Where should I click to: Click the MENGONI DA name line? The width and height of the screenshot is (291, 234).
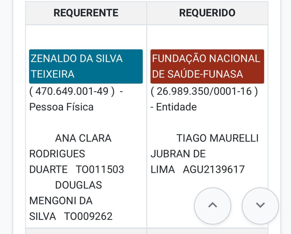(x=61, y=201)
